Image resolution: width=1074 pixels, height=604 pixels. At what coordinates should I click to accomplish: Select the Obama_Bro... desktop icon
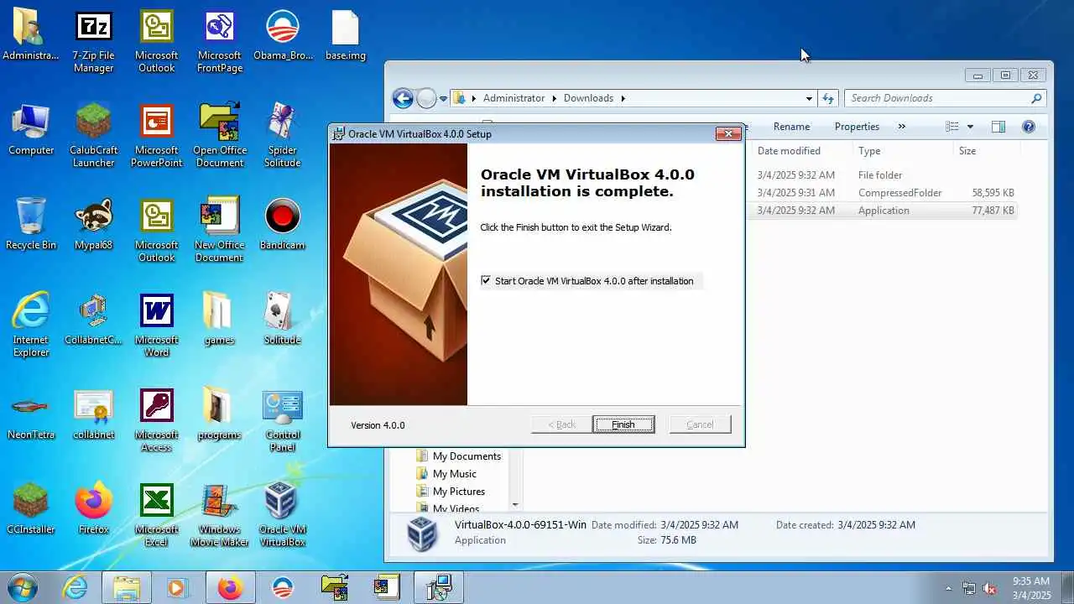coord(283,36)
